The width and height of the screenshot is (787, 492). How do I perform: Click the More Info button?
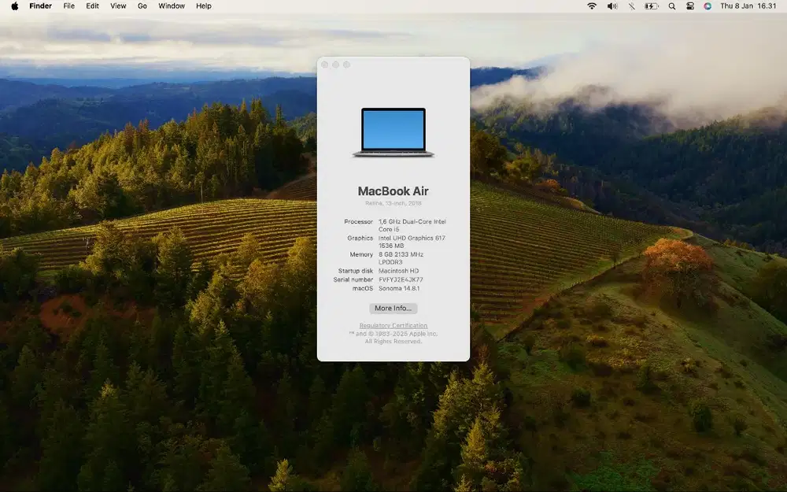tap(393, 308)
